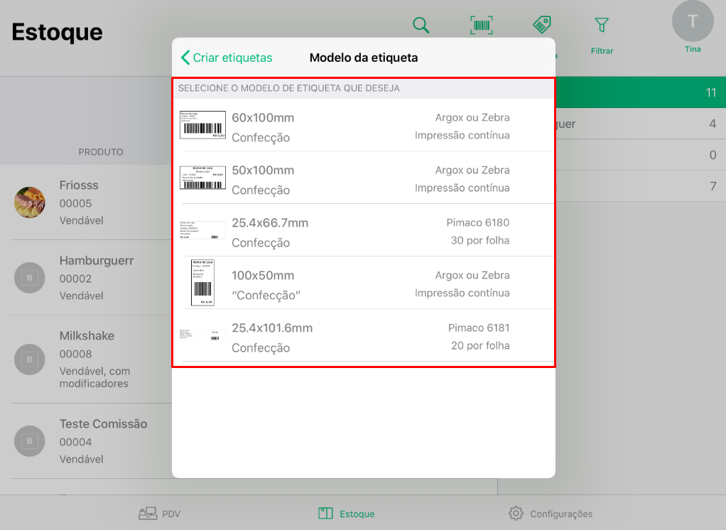The image size is (726, 530).
Task: Select the category row showing 0
Action: [641, 155]
